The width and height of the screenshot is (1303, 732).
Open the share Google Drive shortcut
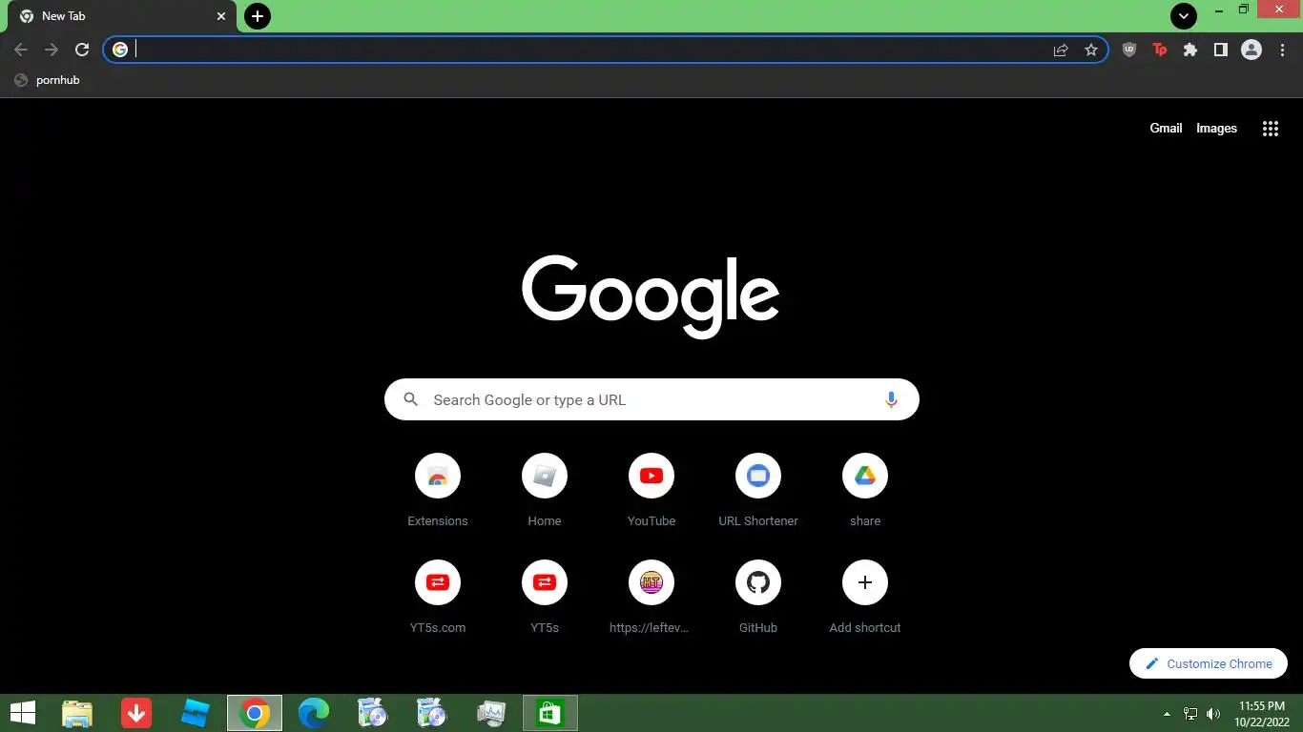tap(865, 490)
